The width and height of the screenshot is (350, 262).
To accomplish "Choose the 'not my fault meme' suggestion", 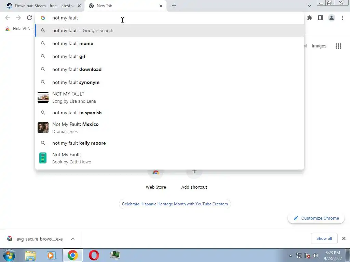I will [170, 43].
